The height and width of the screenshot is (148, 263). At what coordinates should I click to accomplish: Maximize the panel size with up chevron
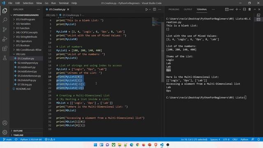pos(255,9)
